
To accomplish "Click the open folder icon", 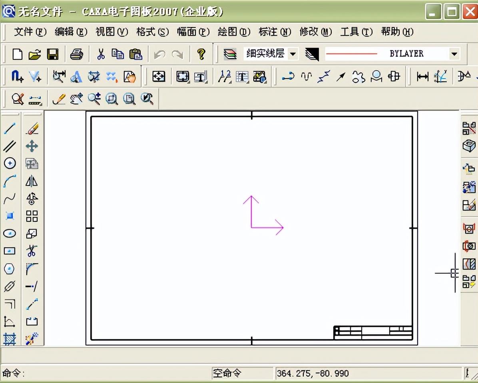I will tap(35, 54).
